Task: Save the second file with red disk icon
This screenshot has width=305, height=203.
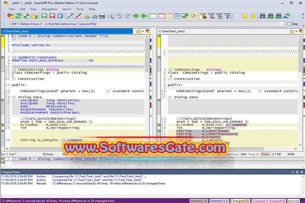Action: (x=52, y=16)
